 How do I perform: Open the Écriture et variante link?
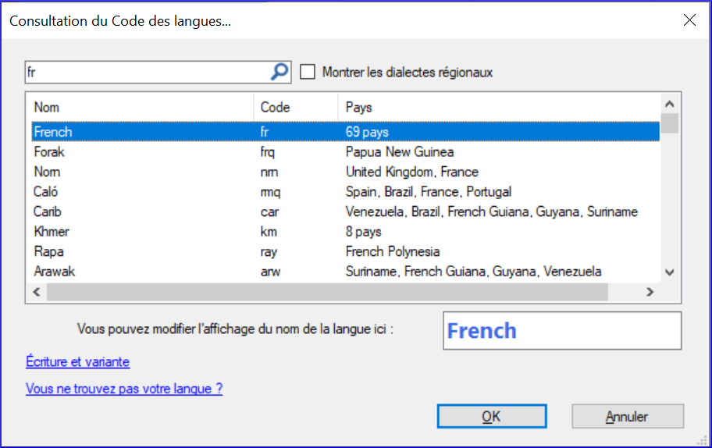(x=77, y=362)
